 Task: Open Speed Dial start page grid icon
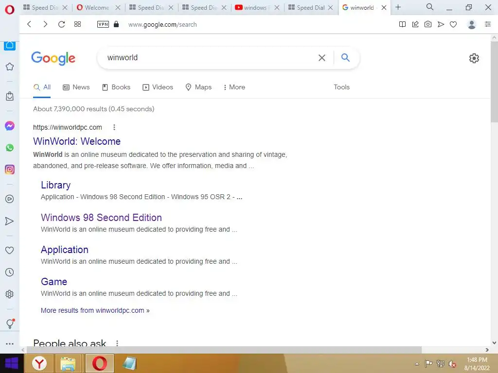[77, 24]
